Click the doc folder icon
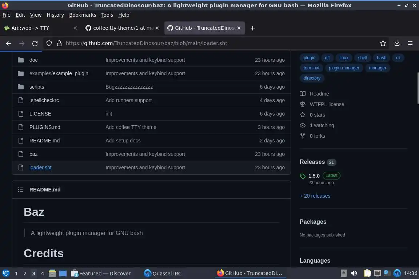This screenshot has width=419, height=279. (21, 60)
